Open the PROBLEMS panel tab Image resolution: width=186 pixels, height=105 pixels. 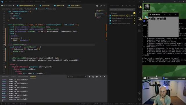pos(5,77)
